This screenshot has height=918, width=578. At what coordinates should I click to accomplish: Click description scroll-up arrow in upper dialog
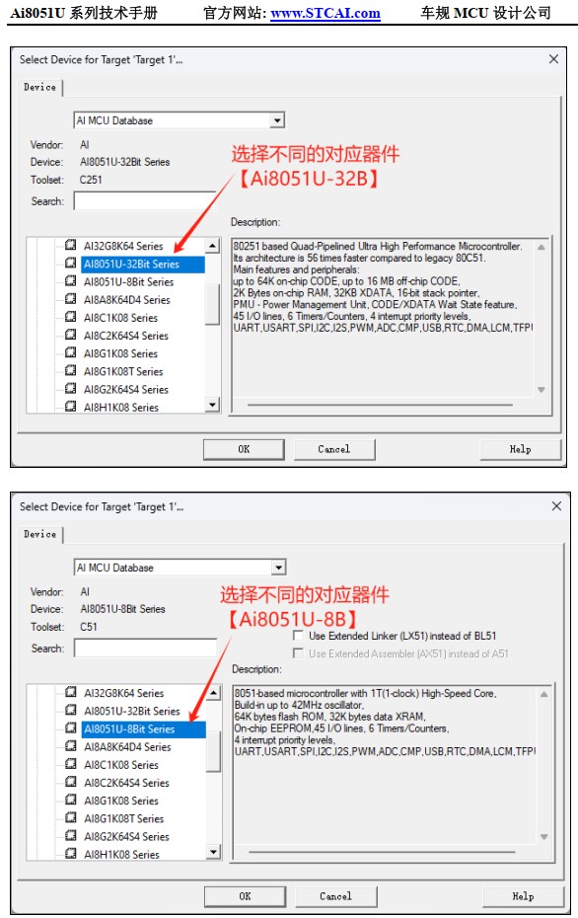coord(542,248)
